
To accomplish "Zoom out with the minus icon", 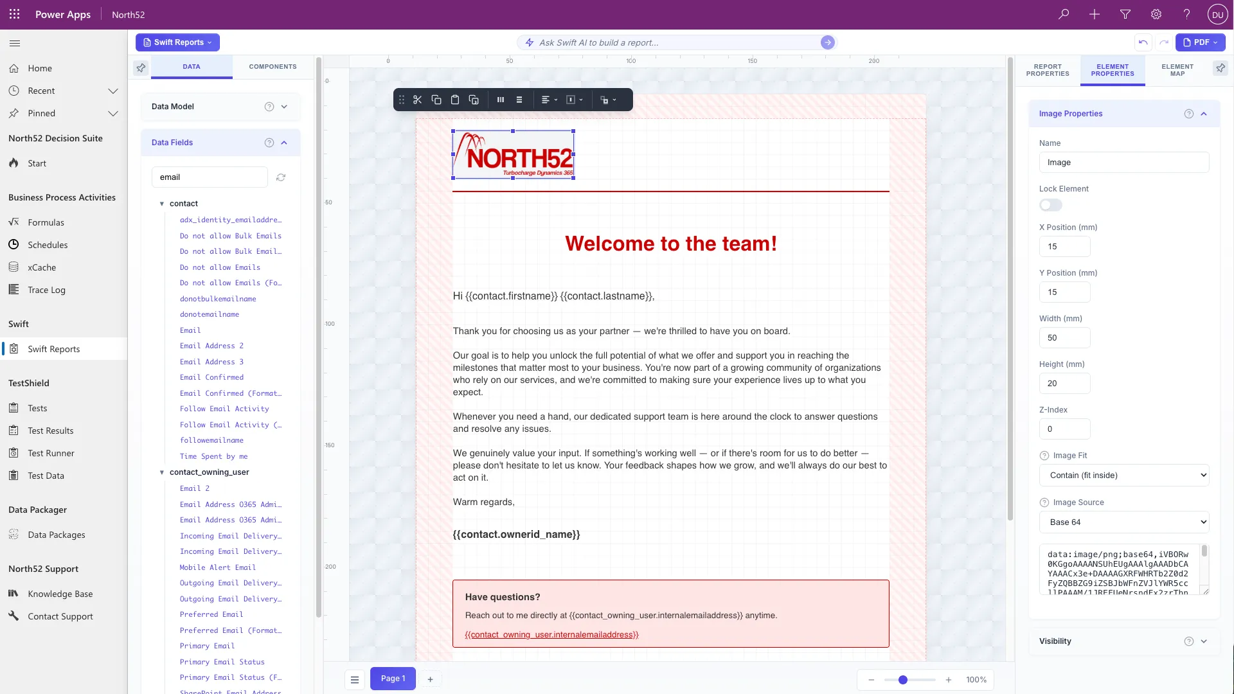I will [872, 680].
